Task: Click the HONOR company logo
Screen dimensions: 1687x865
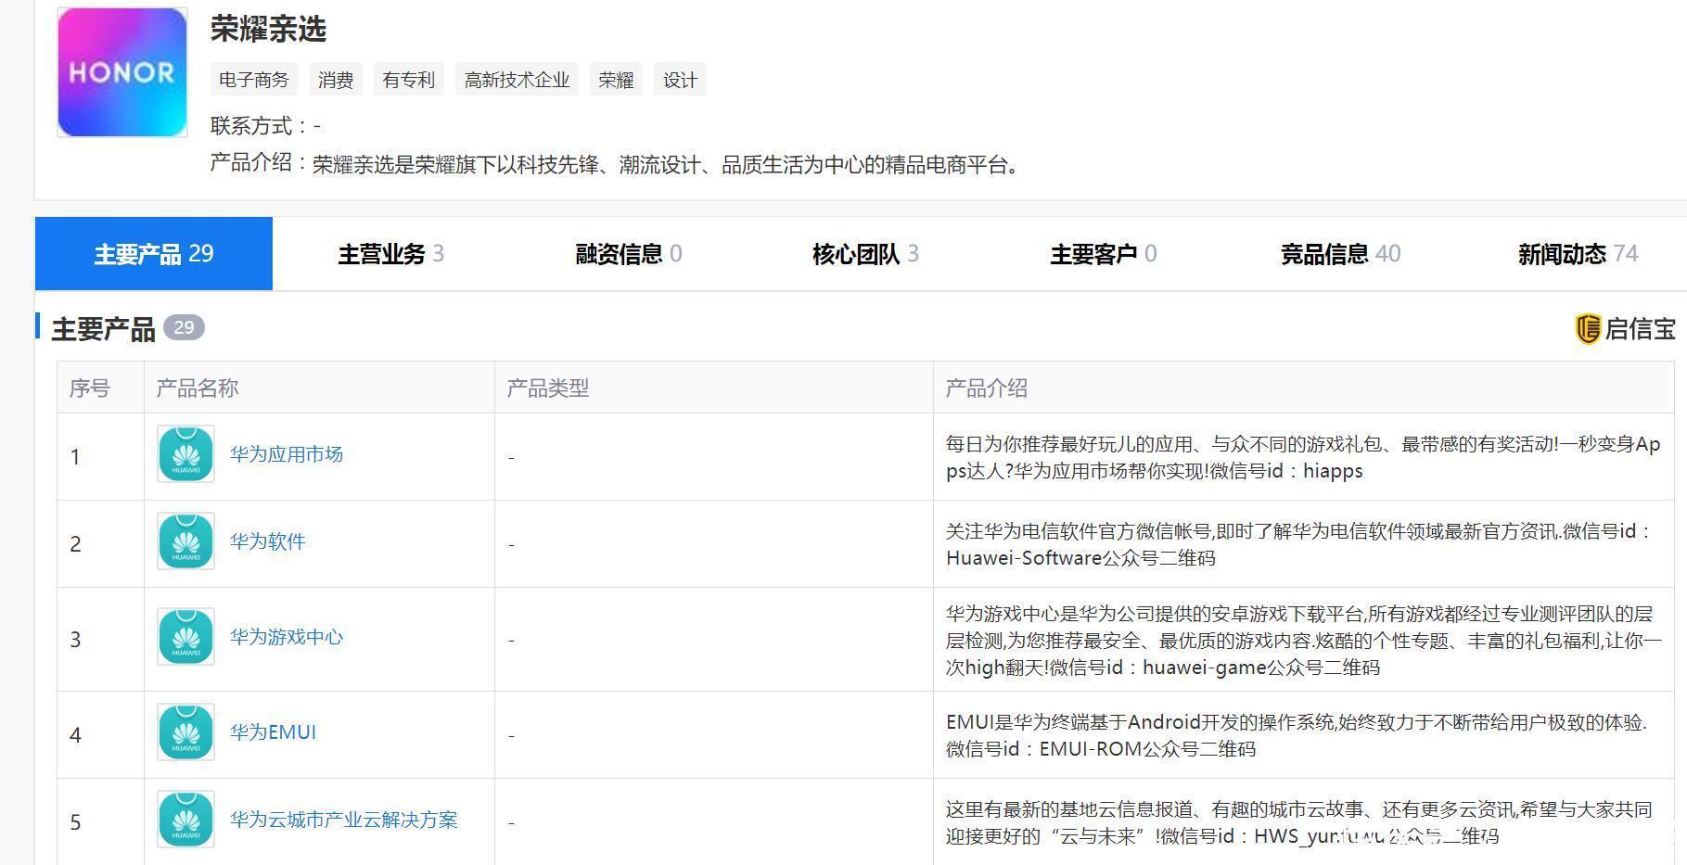Action: pyautogui.click(x=122, y=73)
